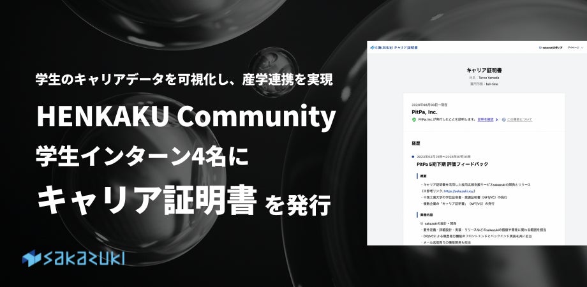The image size is (587, 287).
Task: Expand the マイページ dropdown menu
Action: tap(575, 48)
